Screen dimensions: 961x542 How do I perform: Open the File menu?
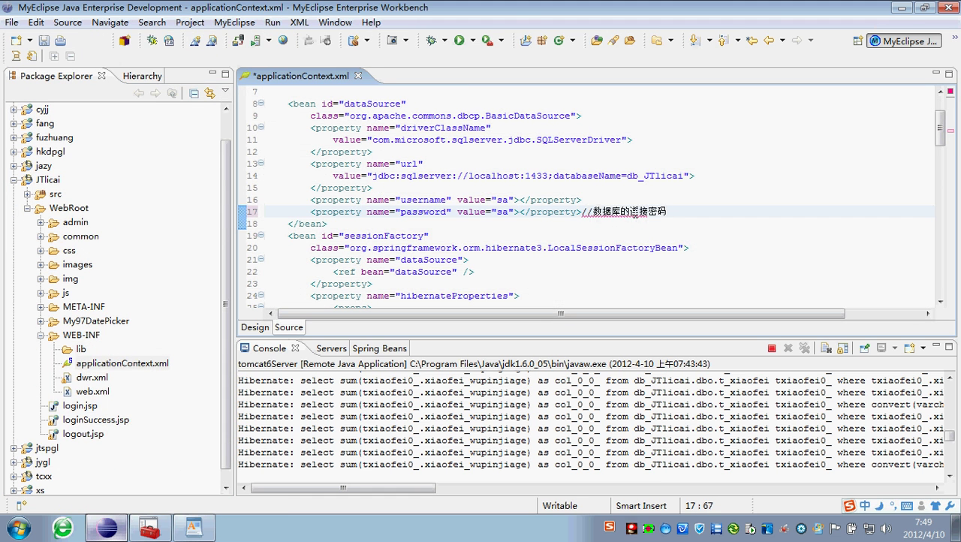pos(12,23)
